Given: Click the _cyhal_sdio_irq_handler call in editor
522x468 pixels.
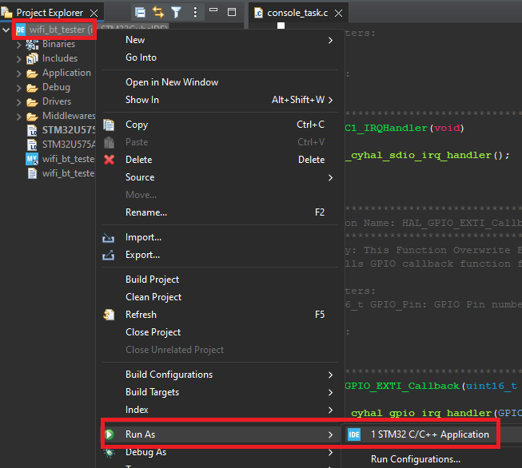Looking at the screenshot, I should [x=418, y=156].
